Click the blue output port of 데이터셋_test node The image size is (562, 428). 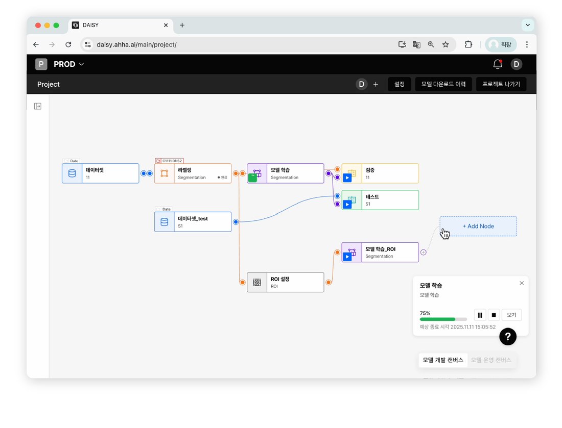236,222
